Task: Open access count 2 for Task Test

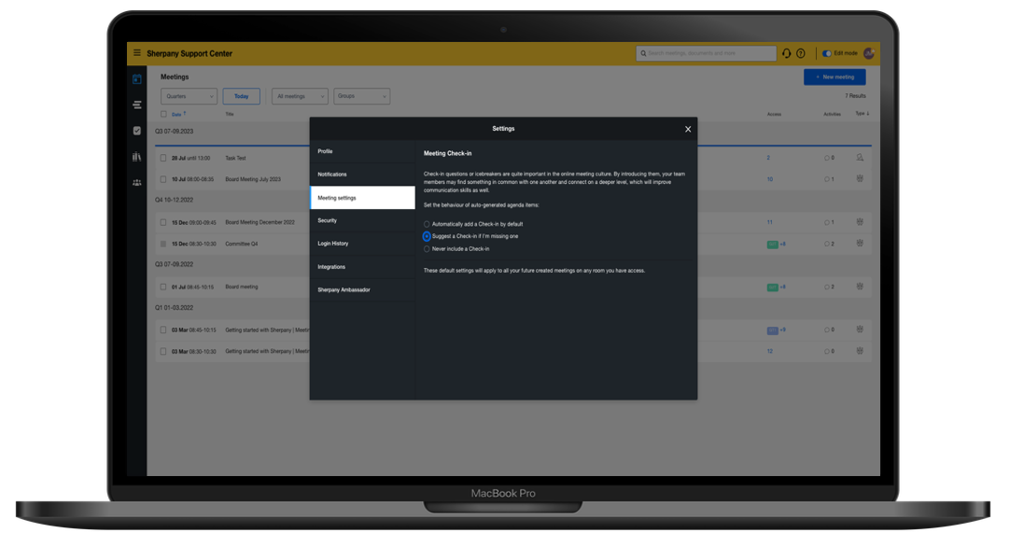Action: [768, 158]
